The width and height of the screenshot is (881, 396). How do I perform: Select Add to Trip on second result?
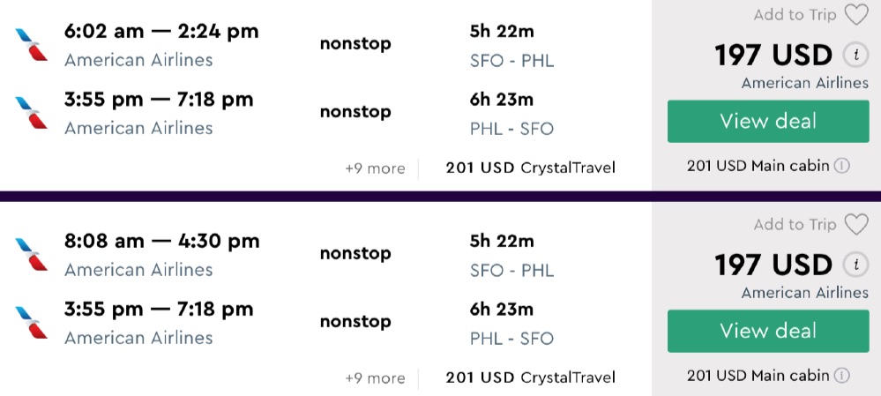click(795, 225)
